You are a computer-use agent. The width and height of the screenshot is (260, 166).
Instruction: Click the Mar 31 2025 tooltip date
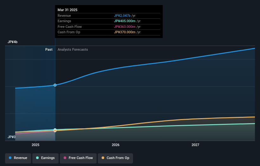(x=67, y=10)
